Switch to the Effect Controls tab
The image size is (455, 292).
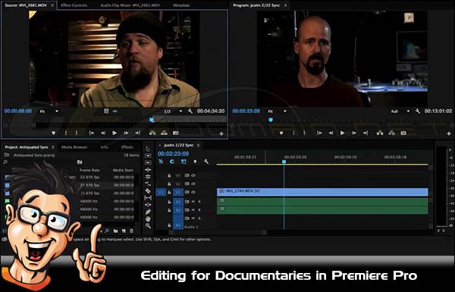pos(74,5)
